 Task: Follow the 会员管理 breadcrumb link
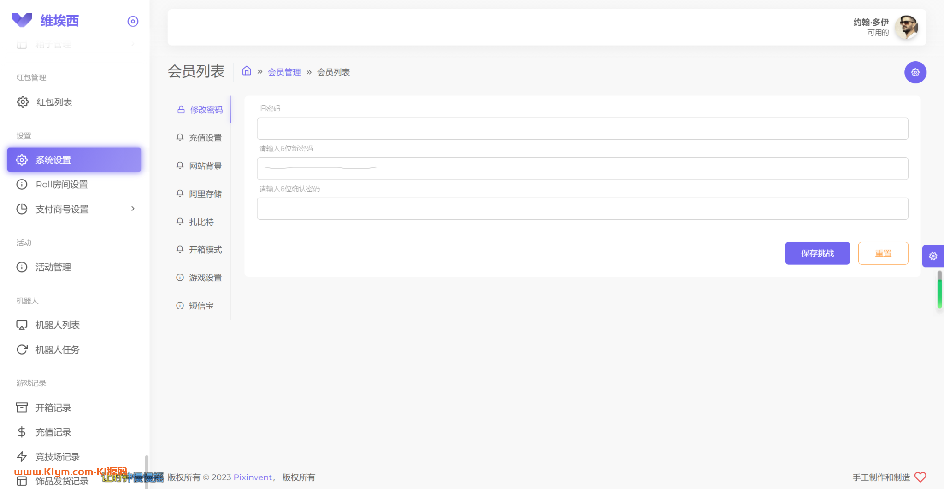tap(284, 72)
